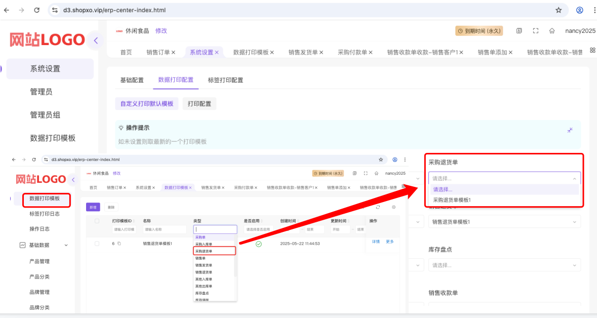Open 标签打印日志 in inset sidebar

[45, 214]
